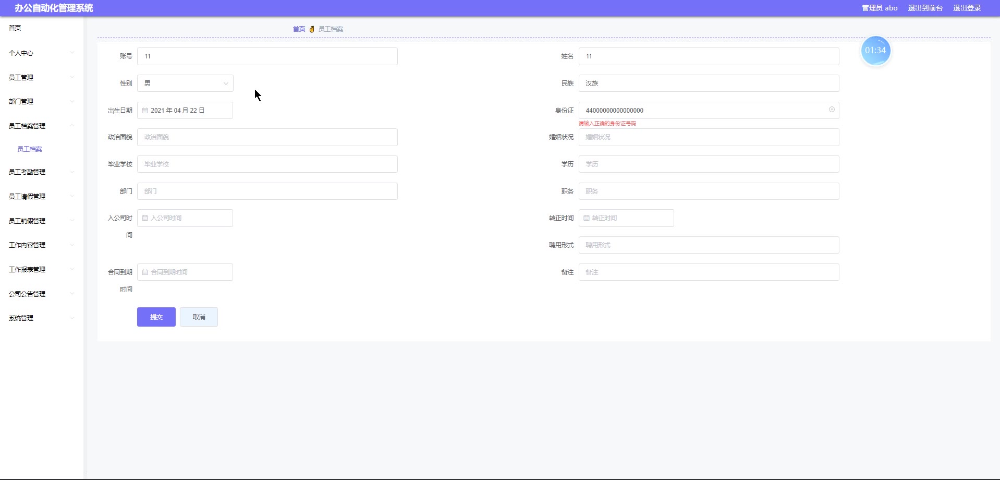Image resolution: width=1000 pixels, height=480 pixels.
Task: Expand 系统管理 menu chevron
Action: (x=72, y=318)
